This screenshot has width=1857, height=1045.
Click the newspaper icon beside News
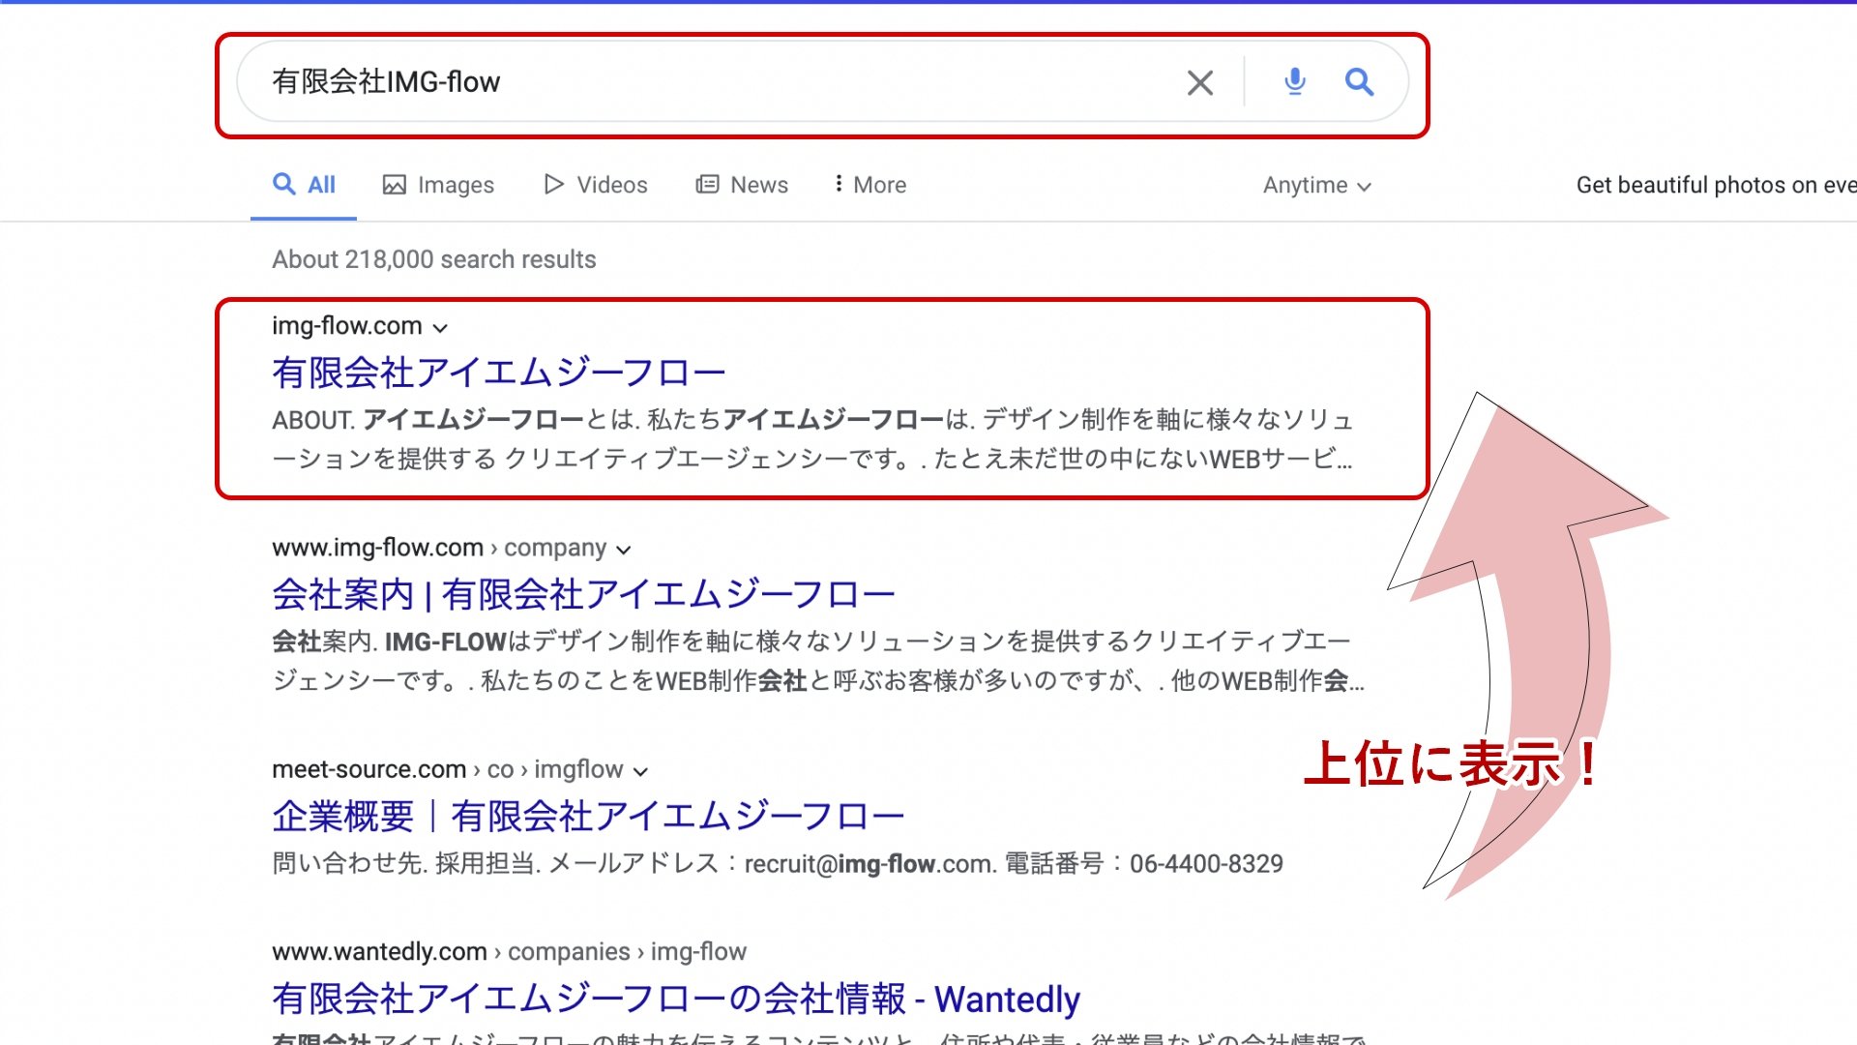pos(709,184)
